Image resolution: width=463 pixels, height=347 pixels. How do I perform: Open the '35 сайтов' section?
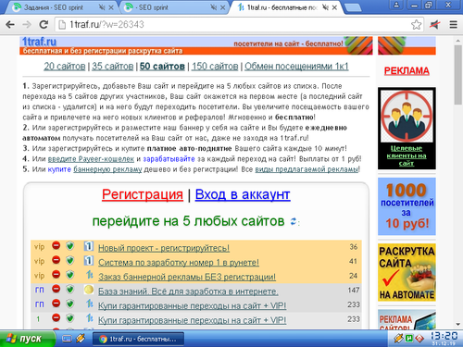coord(113,67)
